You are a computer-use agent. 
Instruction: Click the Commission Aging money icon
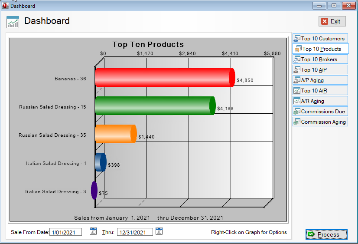[297, 122]
